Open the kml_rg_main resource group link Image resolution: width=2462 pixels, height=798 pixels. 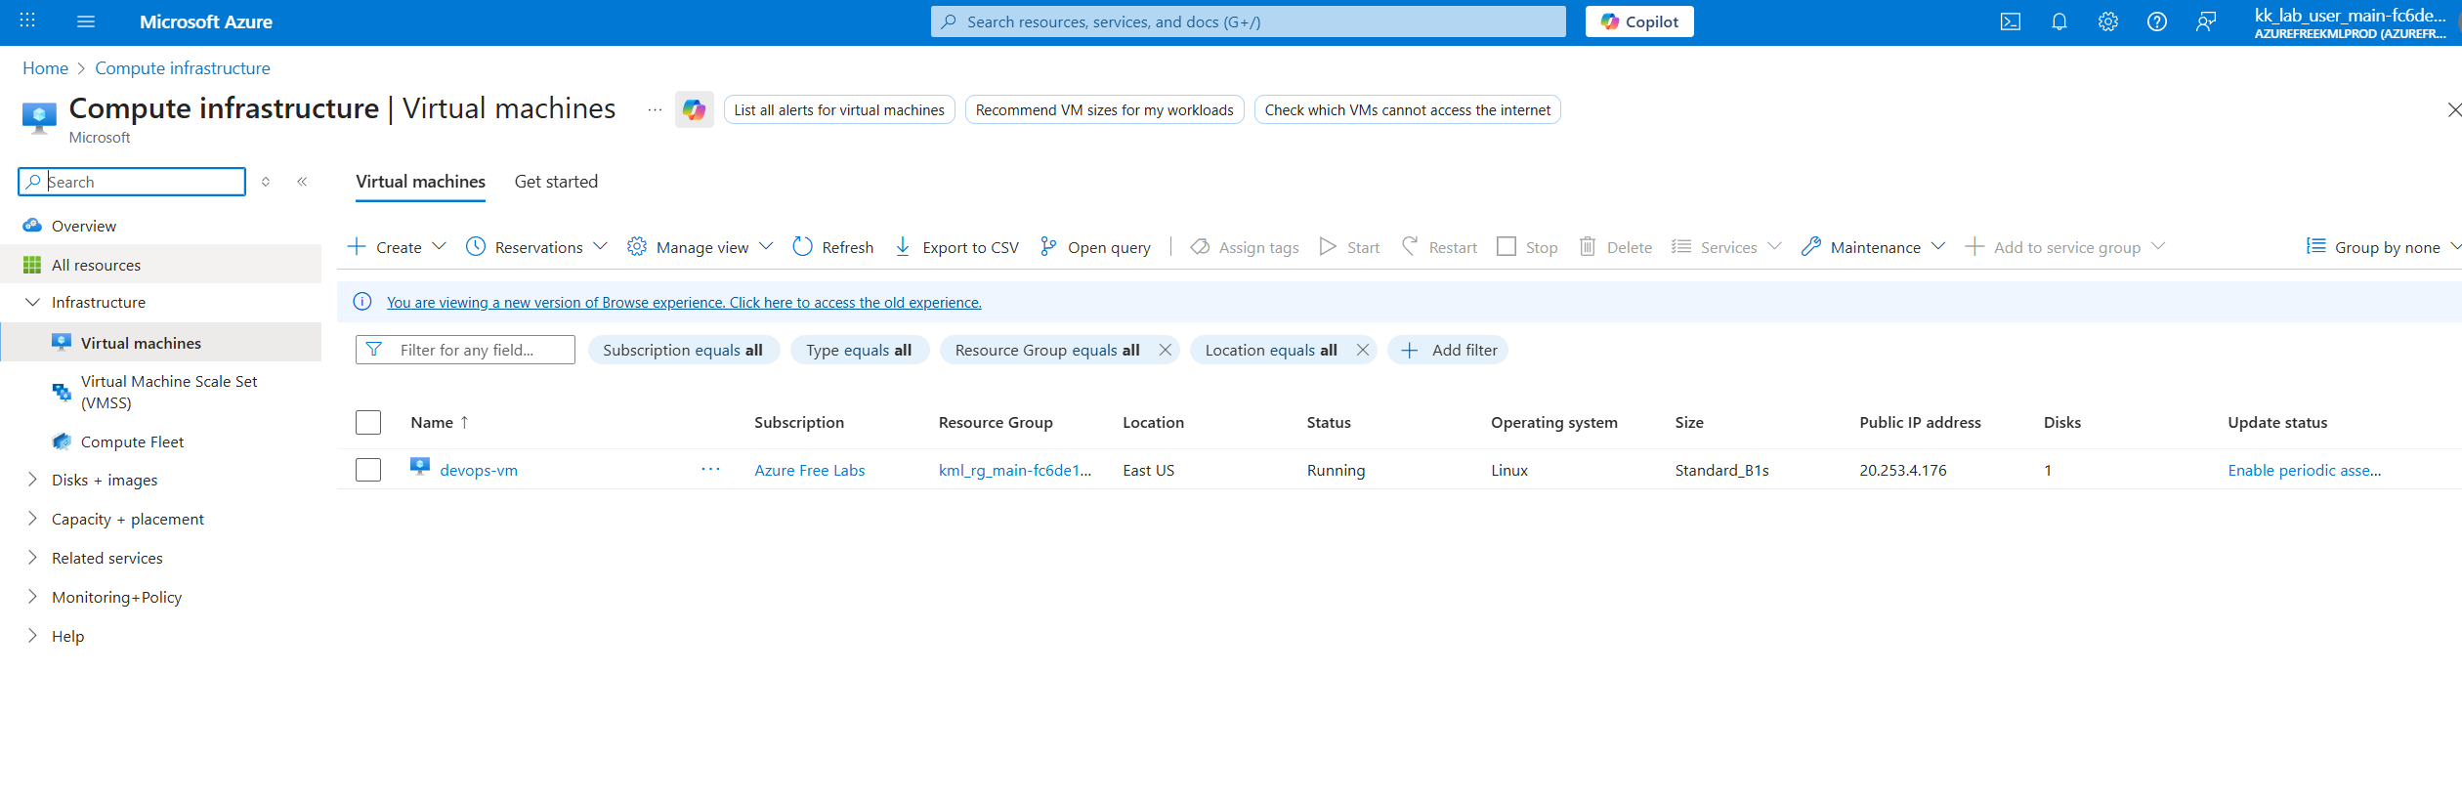coord(1015,470)
